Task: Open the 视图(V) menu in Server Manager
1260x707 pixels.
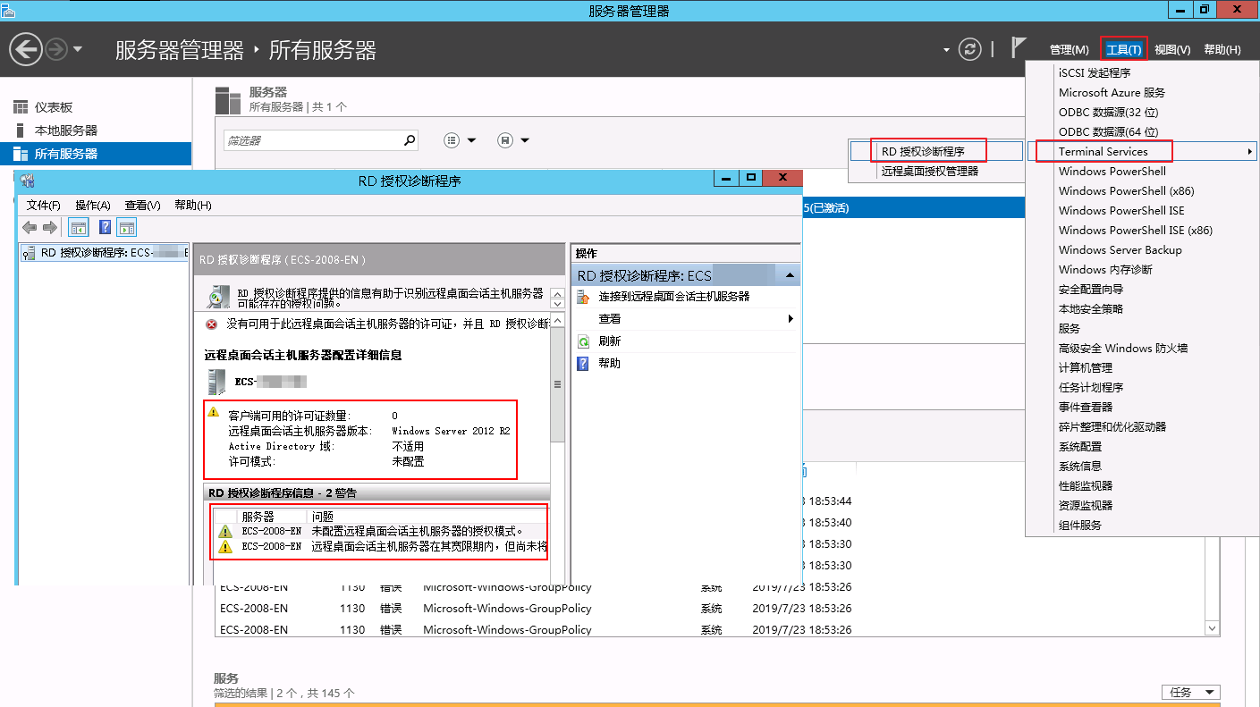Action: pos(1172,50)
